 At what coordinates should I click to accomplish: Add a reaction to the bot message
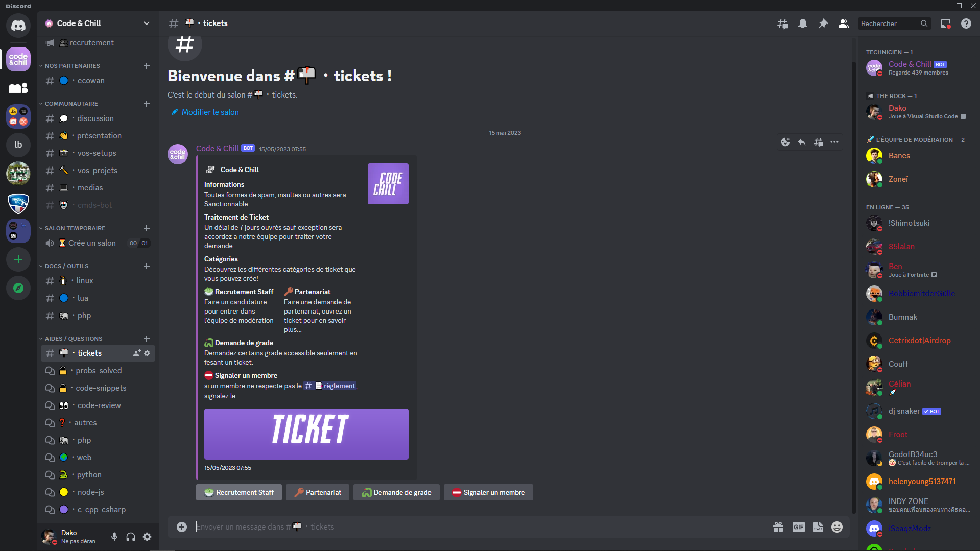click(x=785, y=142)
